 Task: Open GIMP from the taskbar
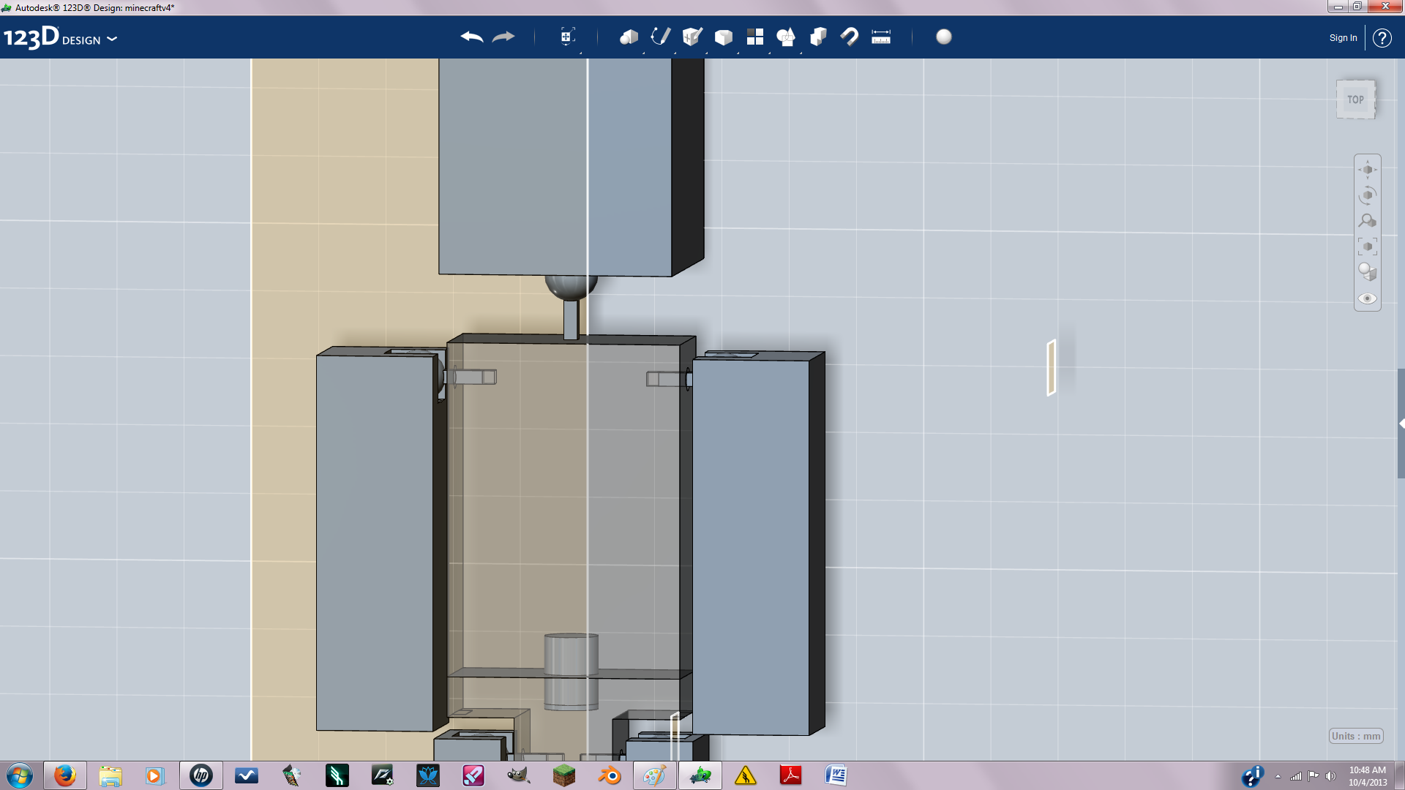click(x=519, y=775)
